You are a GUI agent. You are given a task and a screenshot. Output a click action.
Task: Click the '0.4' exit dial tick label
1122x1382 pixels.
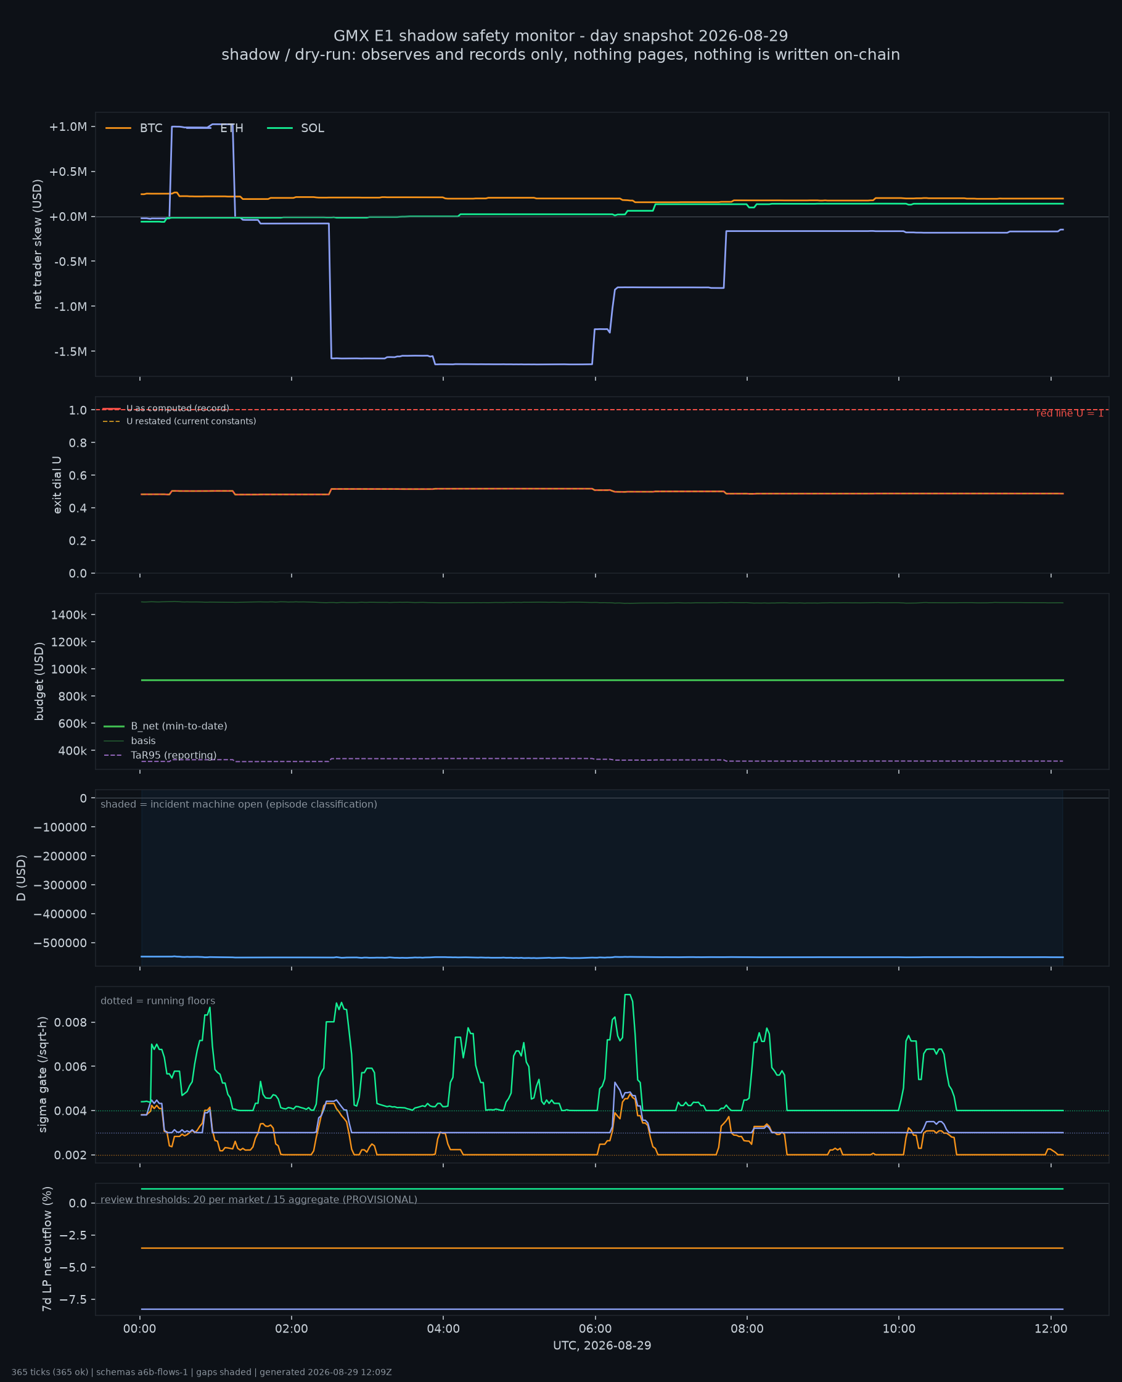(78, 508)
